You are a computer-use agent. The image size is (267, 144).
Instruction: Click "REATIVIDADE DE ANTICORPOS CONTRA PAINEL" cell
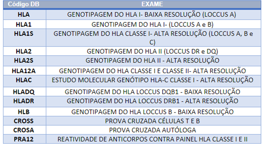pyautogui.click(x=152, y=139)
